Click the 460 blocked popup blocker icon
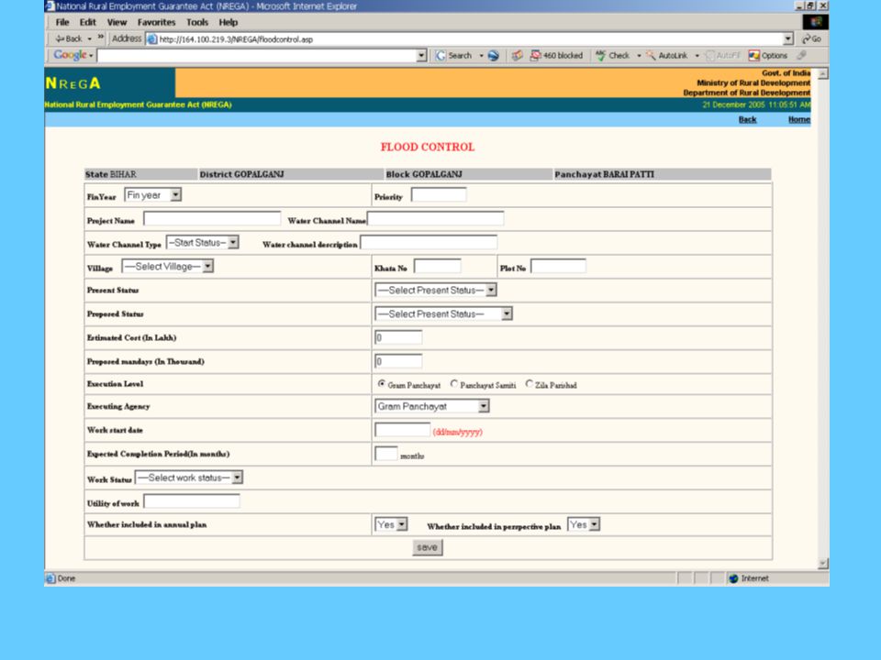Image resolution: width=881 pixels, height=660 pixels. pos(535,56)
